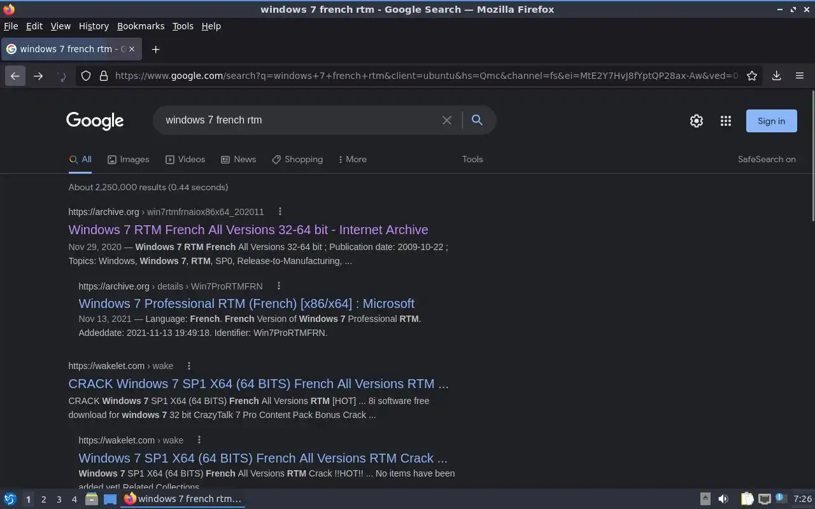Click the Firefox icon in title bar
The height and width of the screenshot is (509, 815).
coord(9,10)
